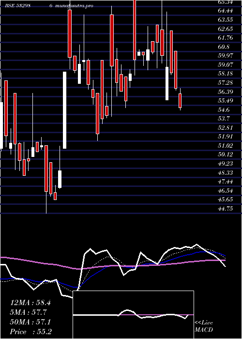
Task: Click the 50MA : 57.1 reading
Action: [x=30, y=322]
